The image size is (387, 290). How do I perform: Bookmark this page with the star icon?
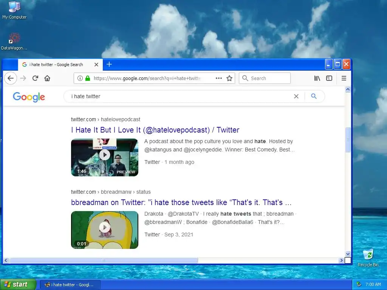click(229, 78)
